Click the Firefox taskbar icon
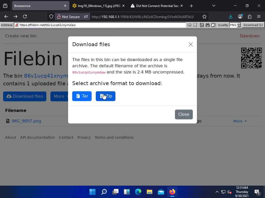Viewport: 265px width, 198px height. click(172, 192)
